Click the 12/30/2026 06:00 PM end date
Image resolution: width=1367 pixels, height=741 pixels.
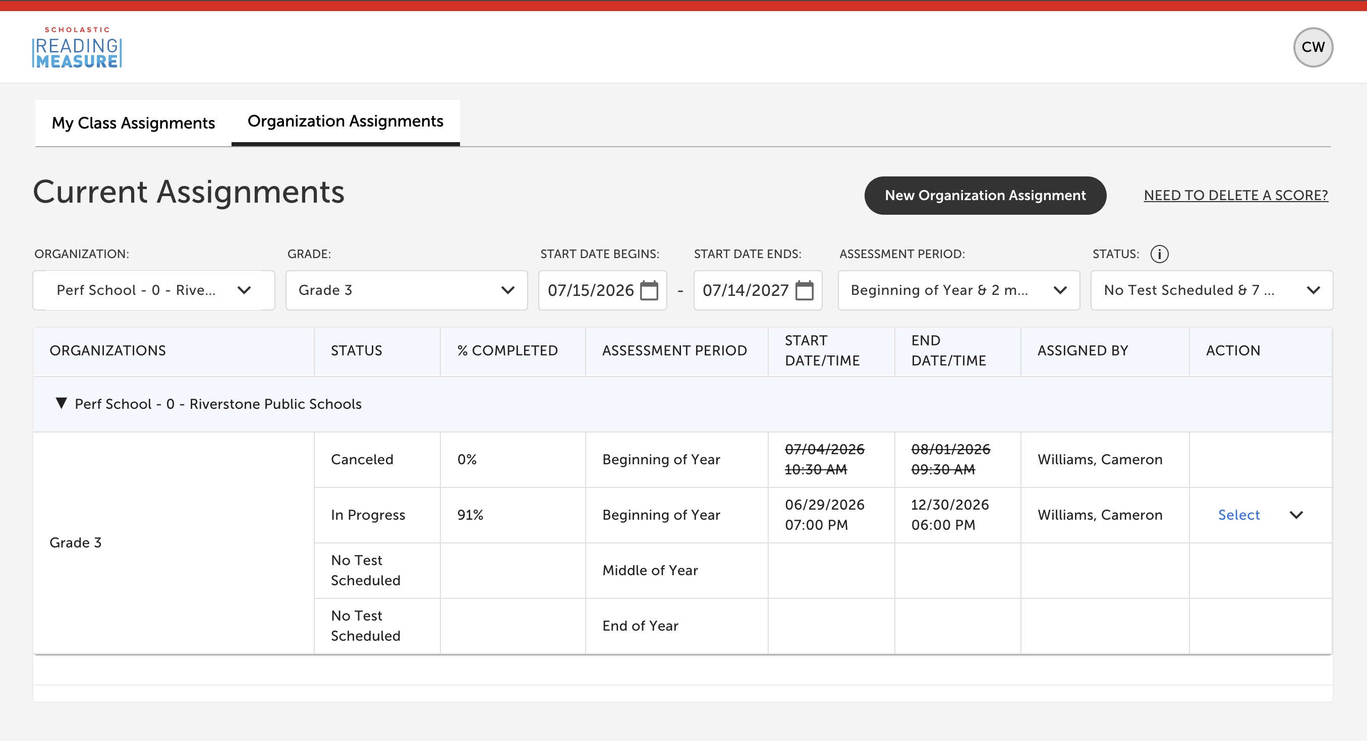click(x=950, y=515)
